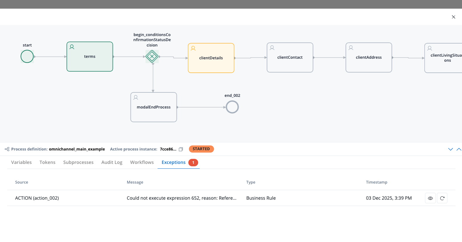
Task: Select the modalEndProcess task node
Action: pos(154,107)
